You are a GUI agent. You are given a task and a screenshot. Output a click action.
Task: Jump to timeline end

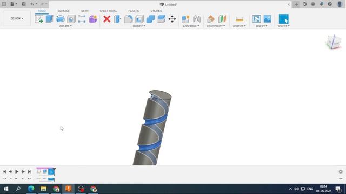30,171
